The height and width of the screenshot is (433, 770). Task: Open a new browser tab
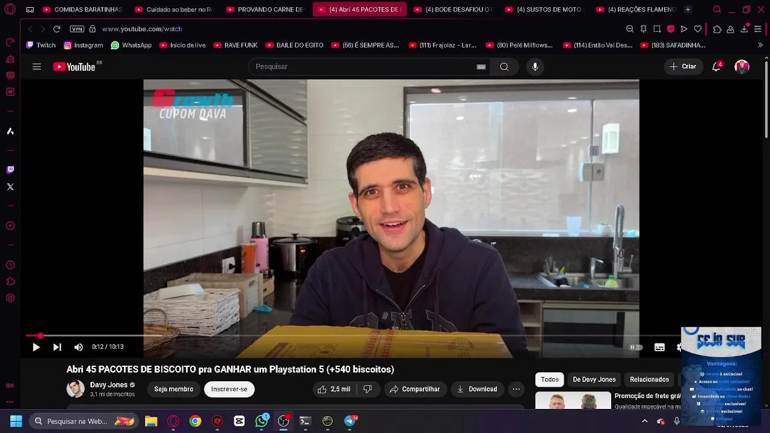tap(688, 10)
